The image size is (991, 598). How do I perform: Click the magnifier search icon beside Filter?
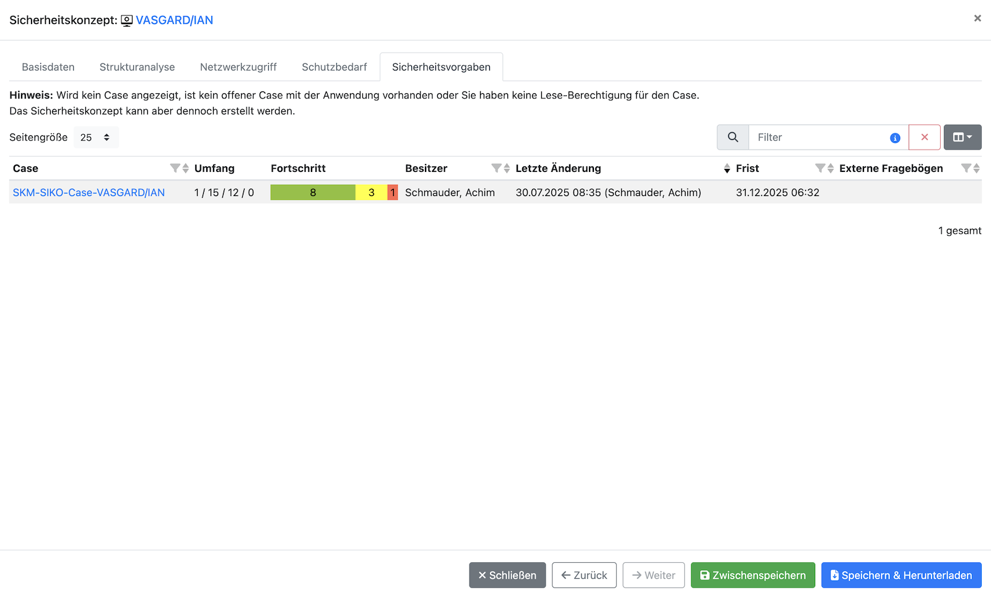tap(733, 137)
